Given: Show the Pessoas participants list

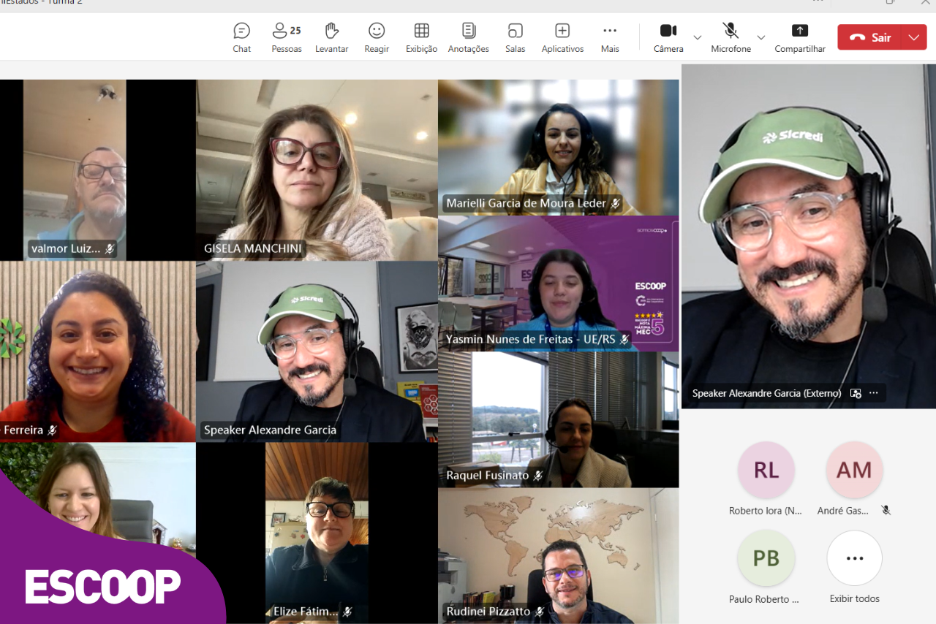Looking at the screenshot, I should (286, 37).
